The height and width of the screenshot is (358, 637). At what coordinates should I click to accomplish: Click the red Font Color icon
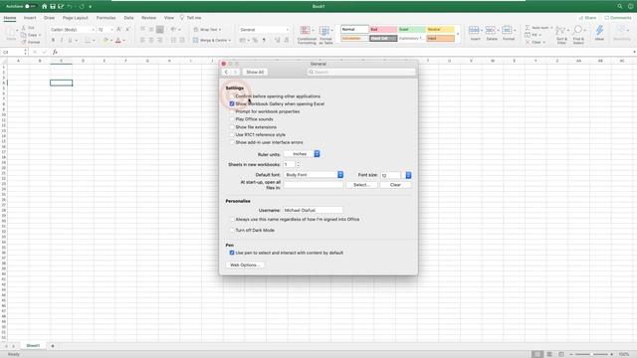tap(118, 40)
